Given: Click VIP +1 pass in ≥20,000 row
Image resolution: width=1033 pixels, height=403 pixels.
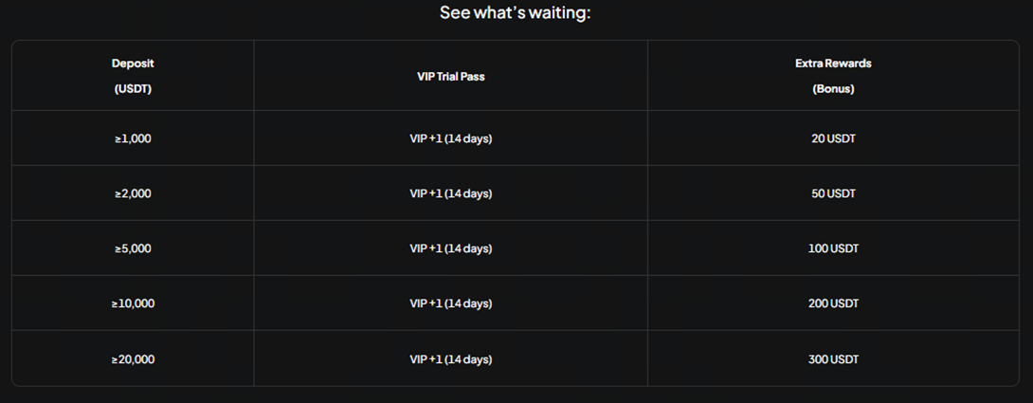Looking at the screenshot, I should [x=450, y=359].
